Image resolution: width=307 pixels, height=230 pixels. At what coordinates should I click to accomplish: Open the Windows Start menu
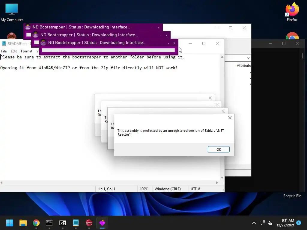point(10,223)
